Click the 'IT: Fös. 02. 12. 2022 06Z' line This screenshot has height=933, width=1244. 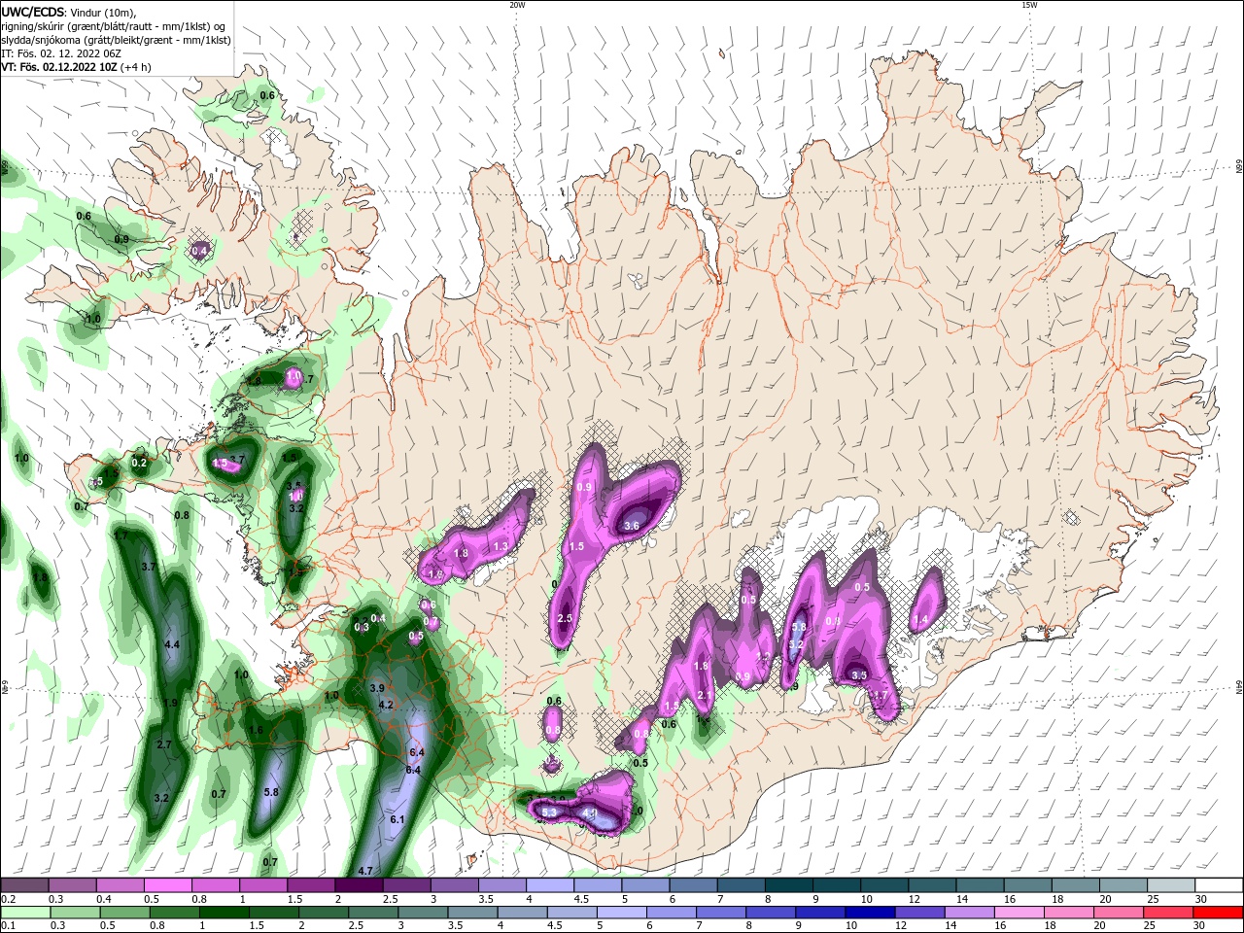(x=61, y=53)
